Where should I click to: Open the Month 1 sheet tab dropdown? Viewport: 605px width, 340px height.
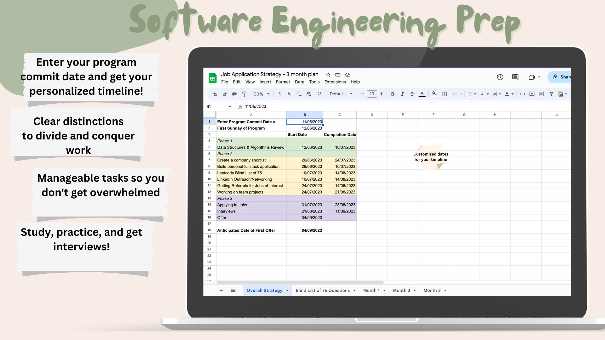(383, 290)
